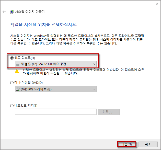Click the 시스템 이미지 만들기 wizard icon
This screenshot has width=161, height=150.
(x=12, y=12)
